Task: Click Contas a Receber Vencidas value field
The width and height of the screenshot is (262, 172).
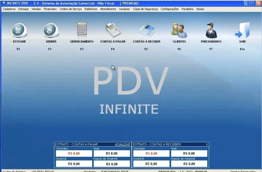Action: pyautogui.click(x=151, y=154)
